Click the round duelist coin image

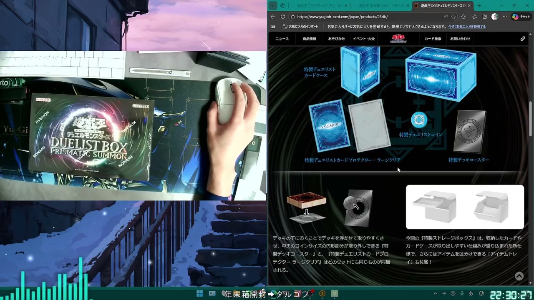pos(419,120)
